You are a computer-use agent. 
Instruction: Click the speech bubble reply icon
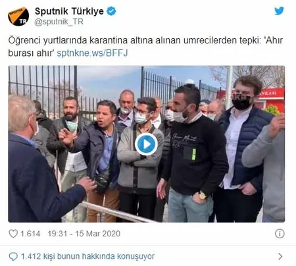(13, 256)
